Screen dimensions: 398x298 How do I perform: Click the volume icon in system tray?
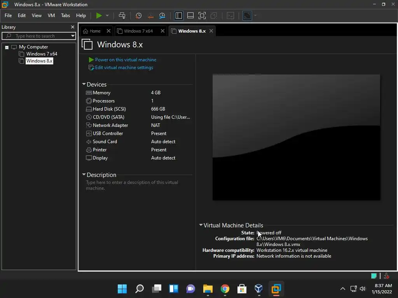tap(363, 289)
